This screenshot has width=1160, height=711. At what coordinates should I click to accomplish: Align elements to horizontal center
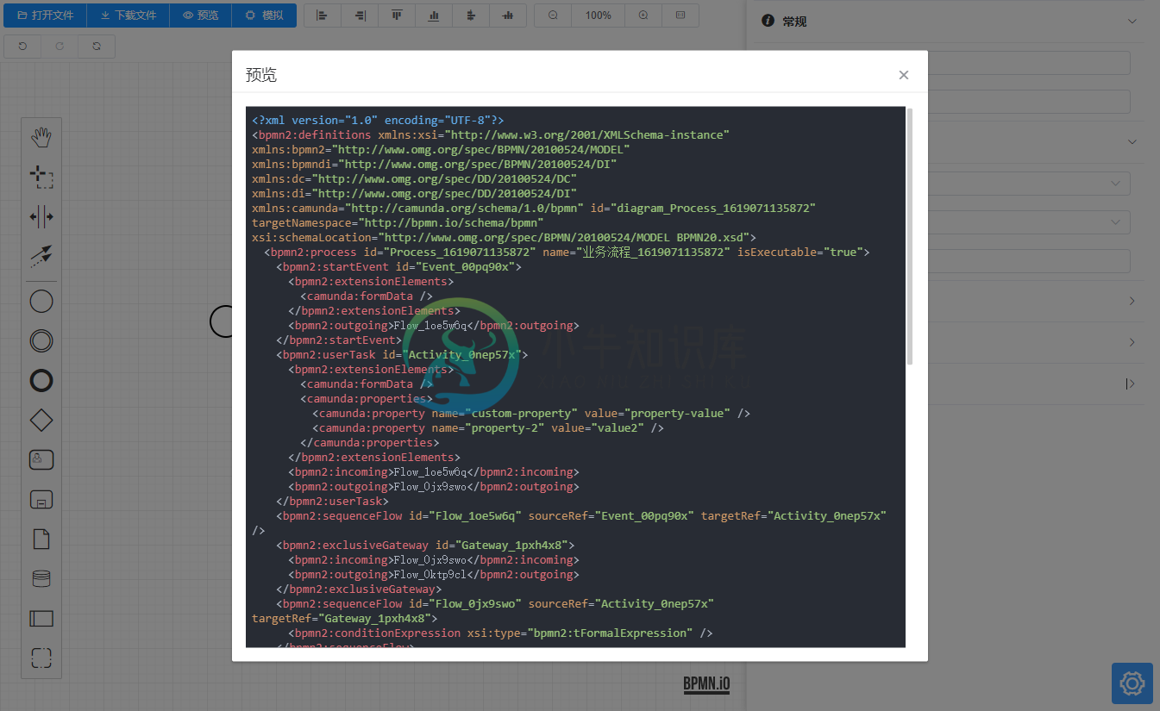471,16
